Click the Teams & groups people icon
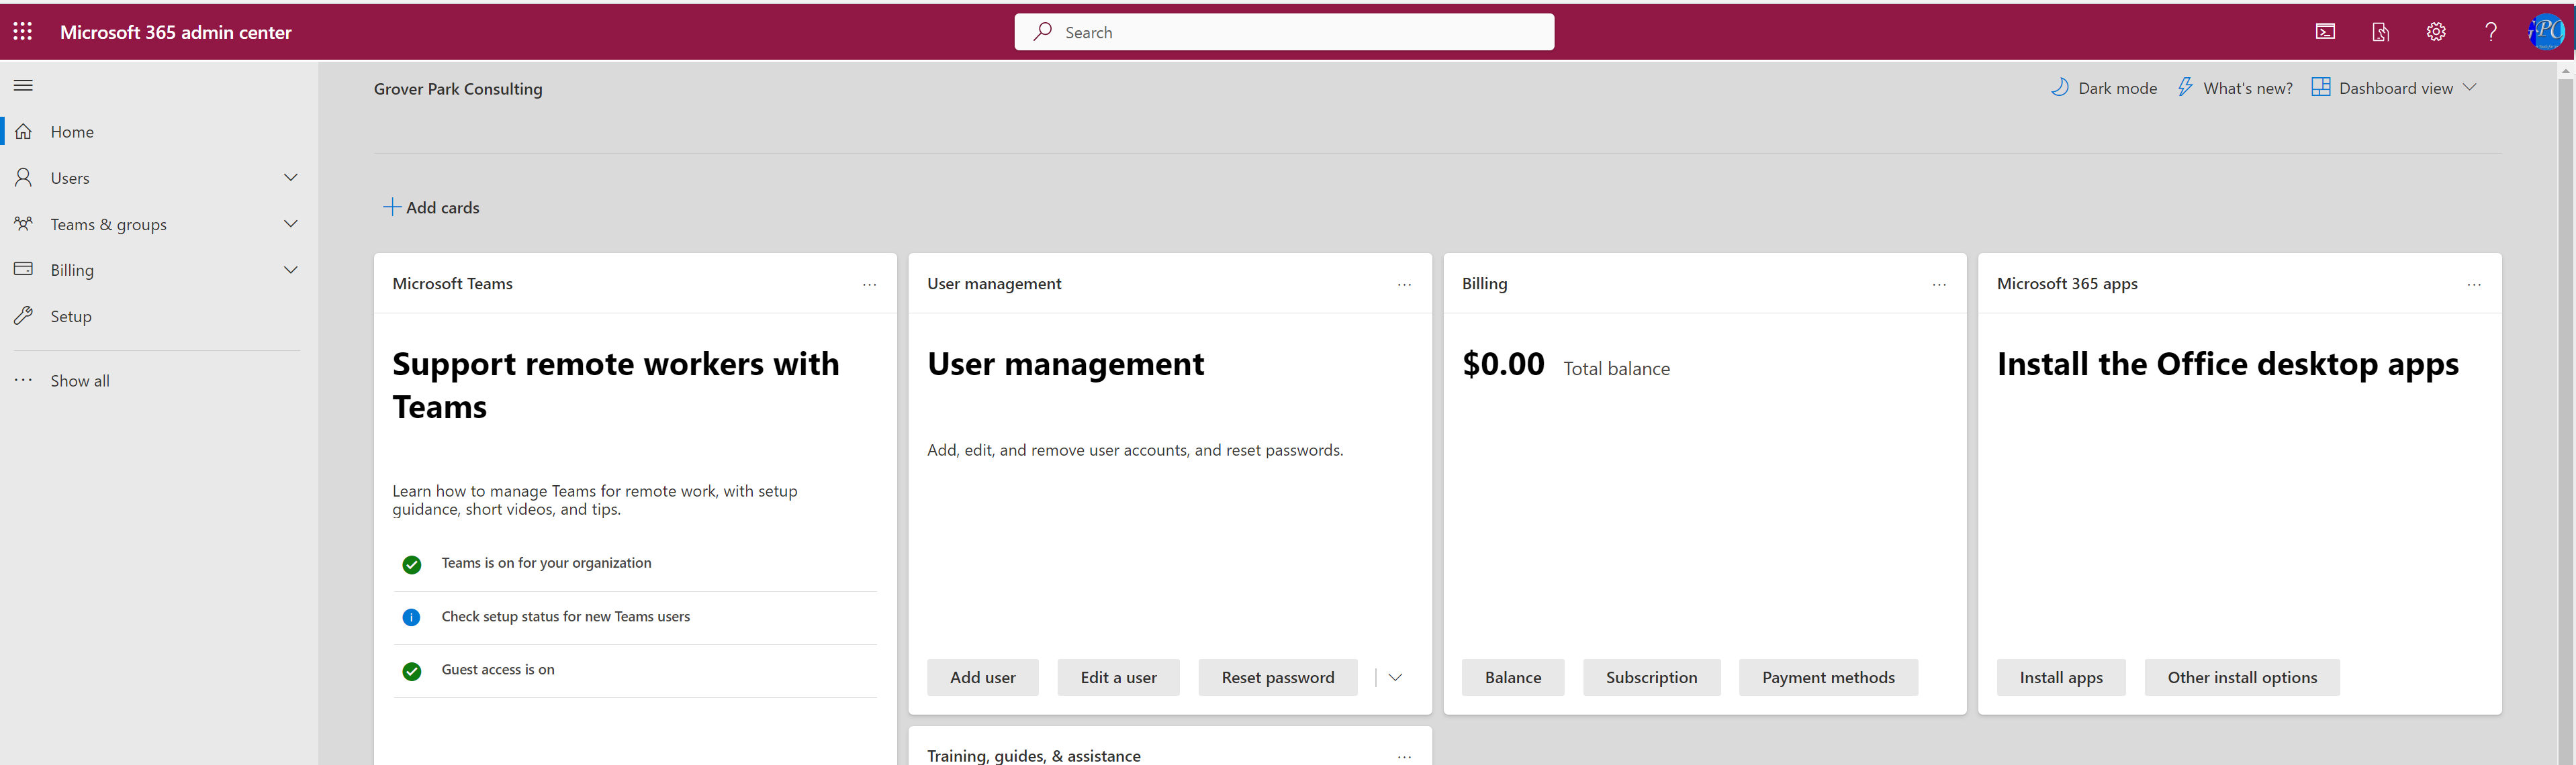2576x765 pixels. tap(24, 223)
